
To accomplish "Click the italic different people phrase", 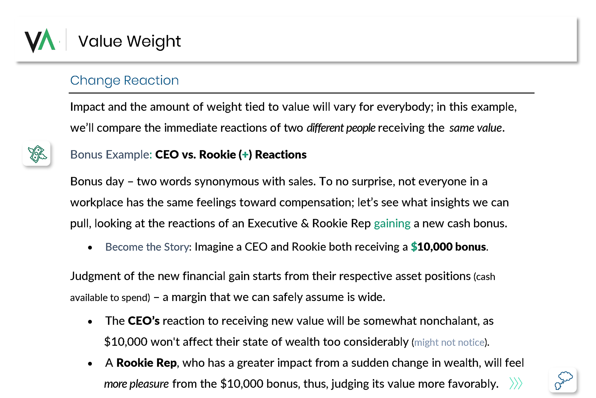I will [341, 128].
